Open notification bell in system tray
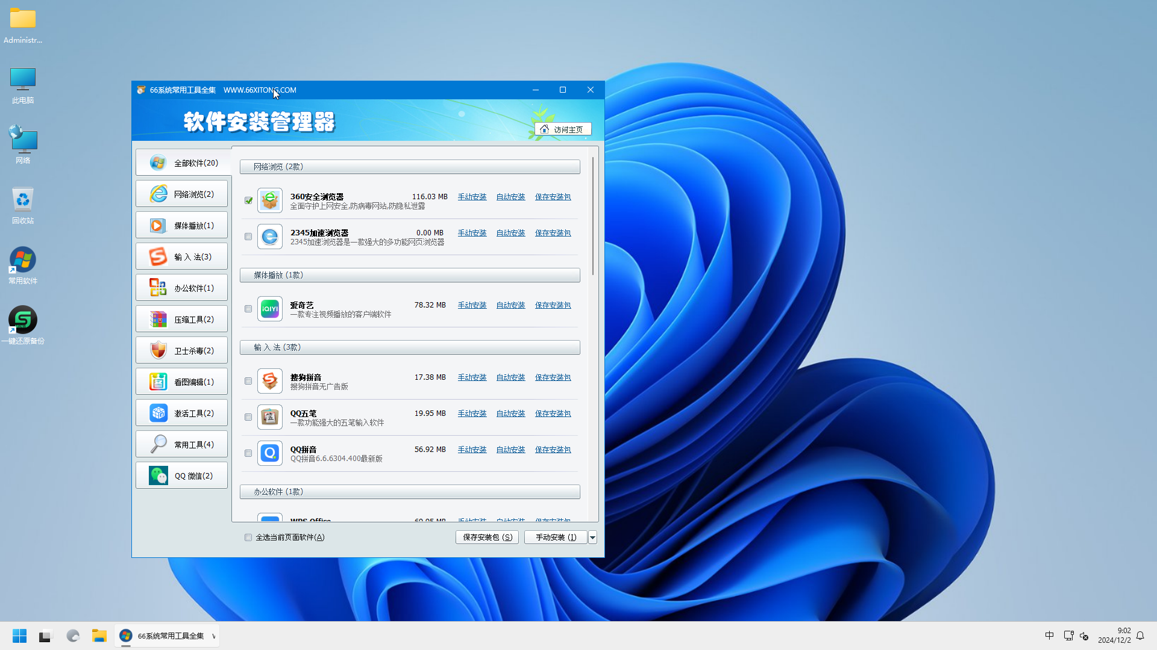1157x650 pixels. pyautogui.click(x=1140, y=636)
